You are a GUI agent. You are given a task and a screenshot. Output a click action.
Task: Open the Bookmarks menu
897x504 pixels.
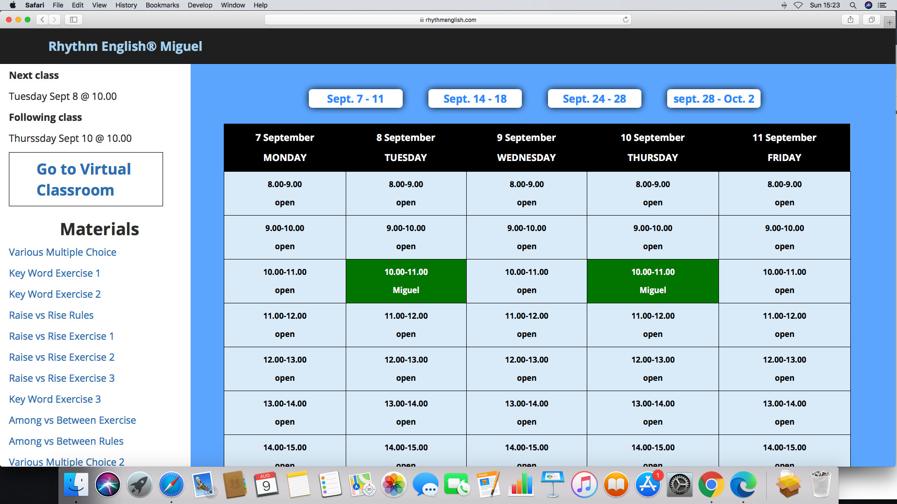pyautogui.click(x=162, y=5)
